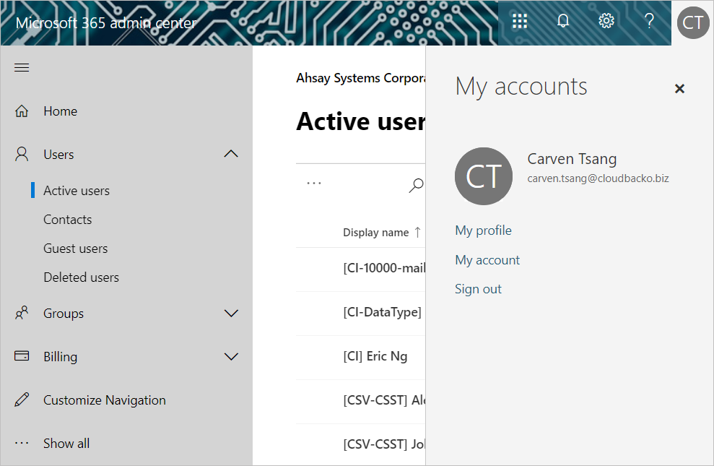Open the settings gear icon

click(606, 22)
